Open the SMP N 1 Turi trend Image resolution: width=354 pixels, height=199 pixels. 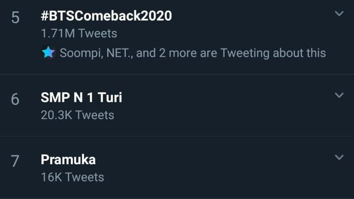point(81,97)
